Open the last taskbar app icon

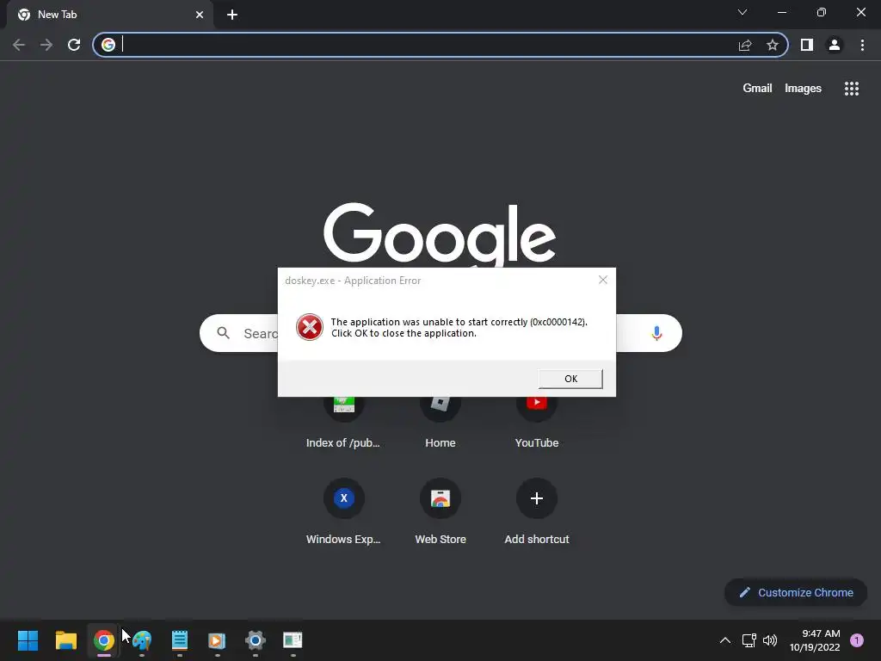tap(293, 640)
